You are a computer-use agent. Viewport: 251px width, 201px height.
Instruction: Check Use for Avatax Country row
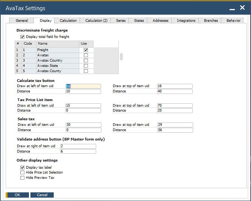[x=86, y=60]
